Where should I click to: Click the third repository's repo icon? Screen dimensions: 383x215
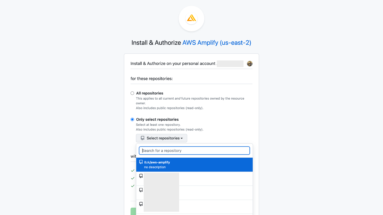[x=141, y=190]
